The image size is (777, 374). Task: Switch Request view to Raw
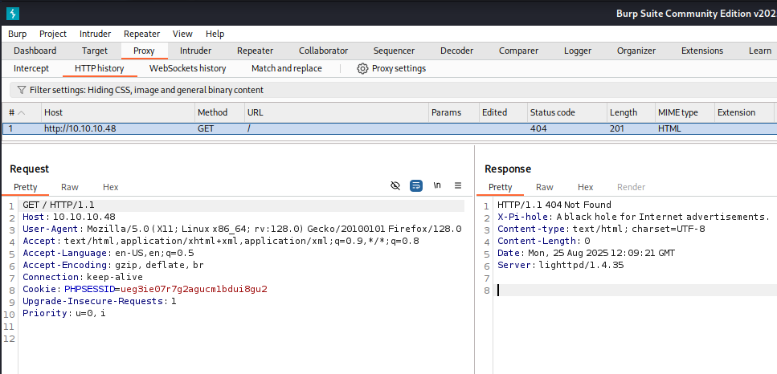pyautogui.click(x=70, y=187)
